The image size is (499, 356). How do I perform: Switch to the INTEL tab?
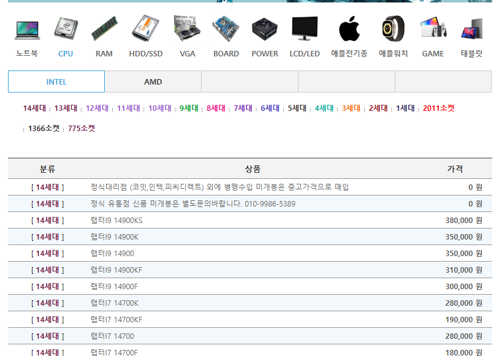pos(56,81)
